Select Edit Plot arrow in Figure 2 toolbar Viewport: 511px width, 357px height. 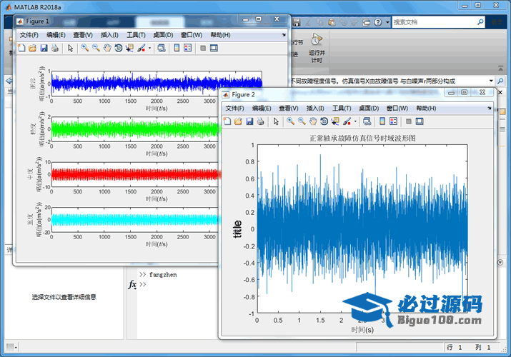click(276, 121)
